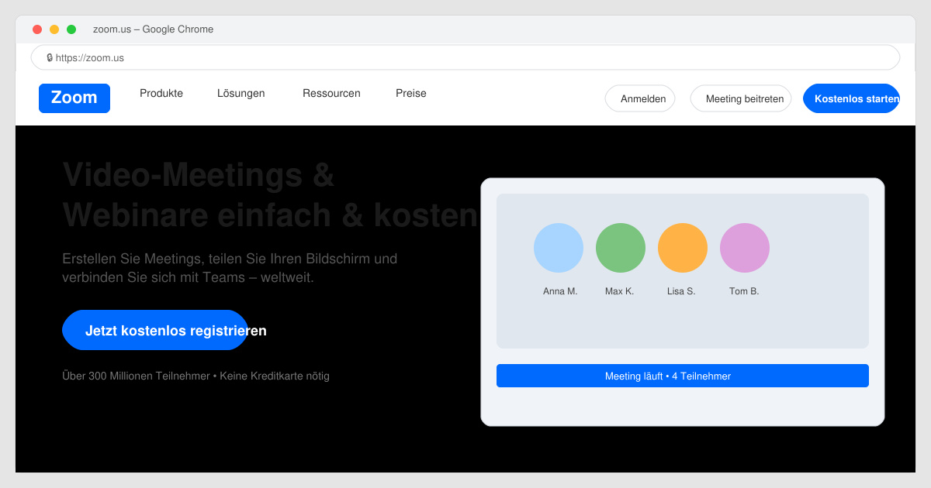931x488 pixels.
Task: Go to the Preise page
Action: point(411,93)
